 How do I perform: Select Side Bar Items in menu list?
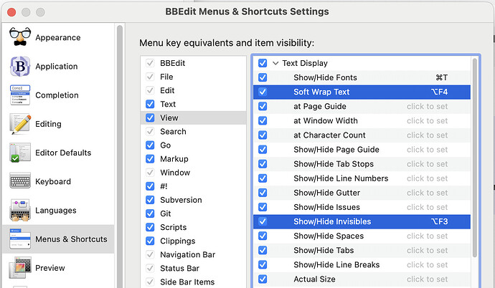[193, 282]
